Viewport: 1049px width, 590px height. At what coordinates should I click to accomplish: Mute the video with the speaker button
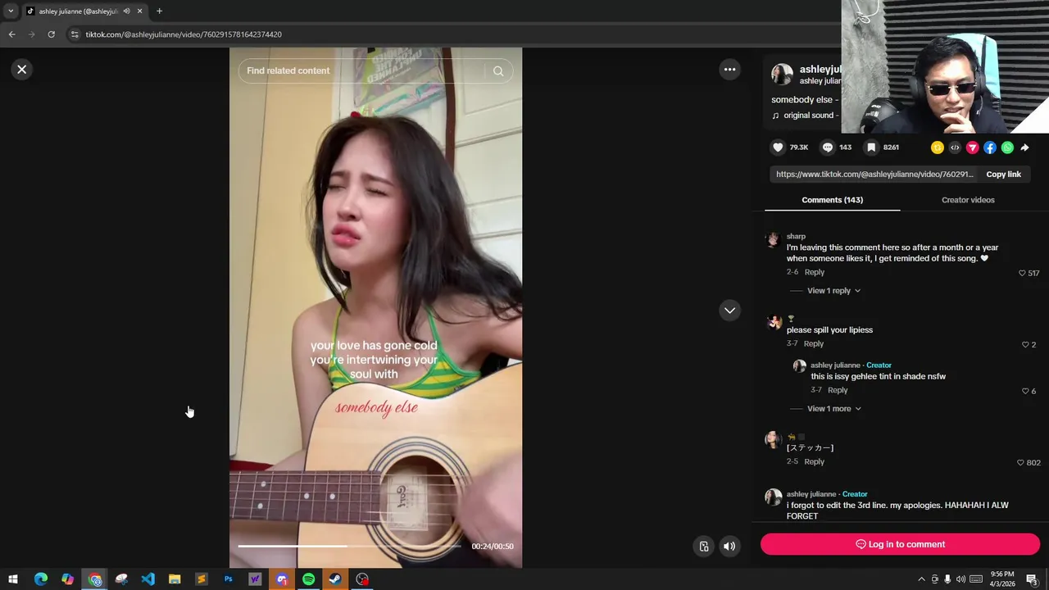[729, 547]
